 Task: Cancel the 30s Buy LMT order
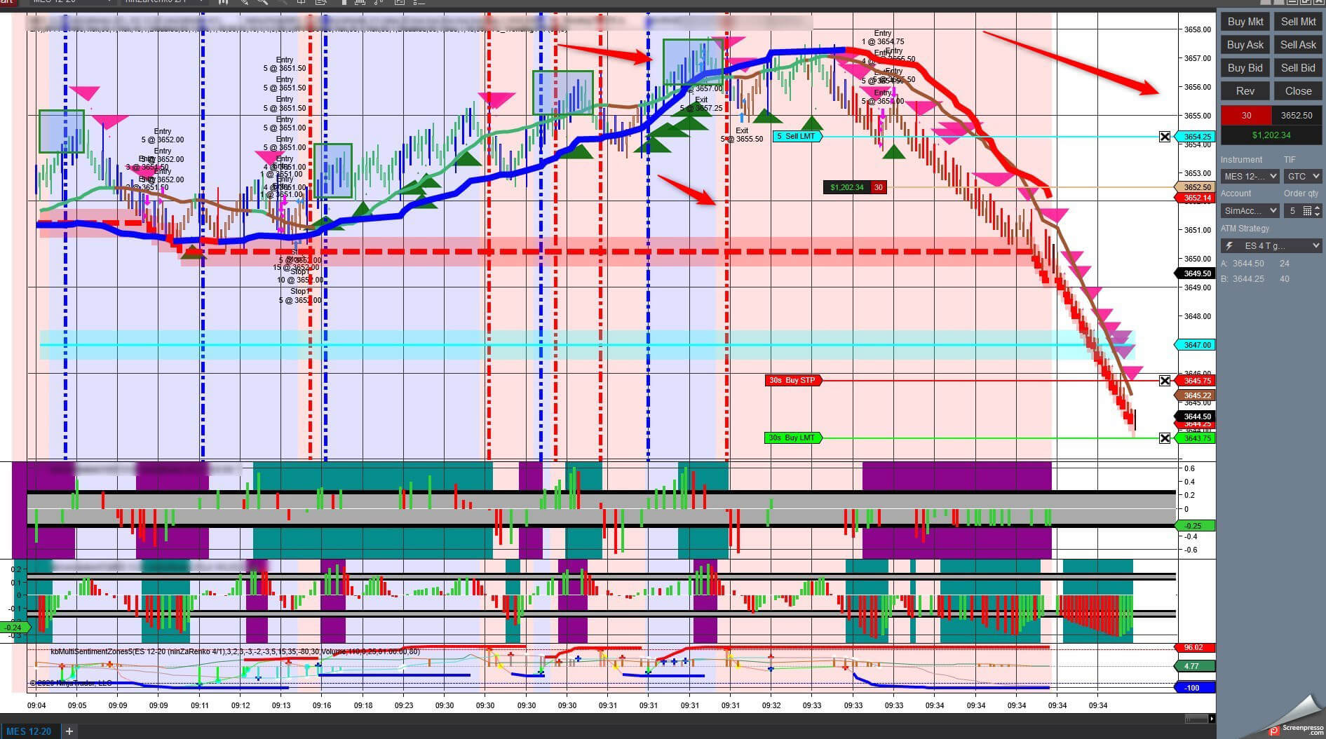coord(1165,438)
